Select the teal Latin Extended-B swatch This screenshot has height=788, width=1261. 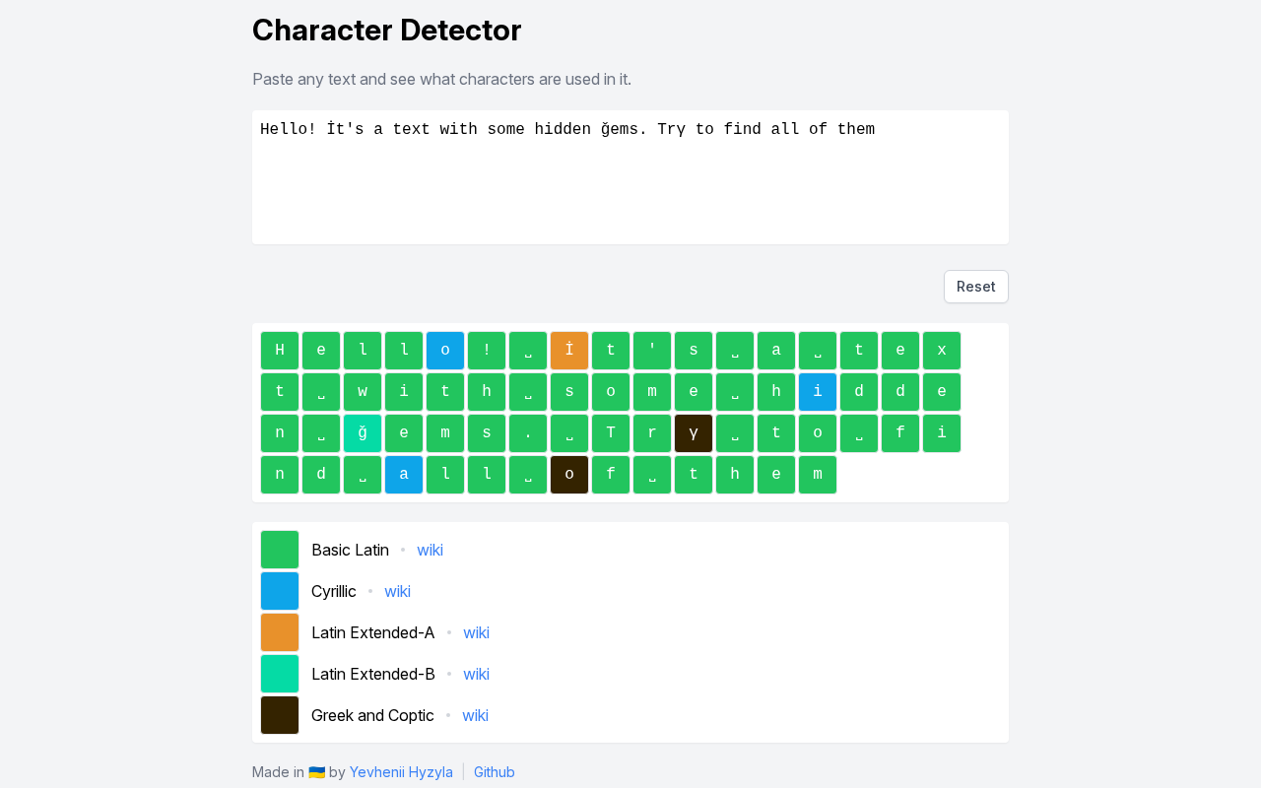(280, 674)
